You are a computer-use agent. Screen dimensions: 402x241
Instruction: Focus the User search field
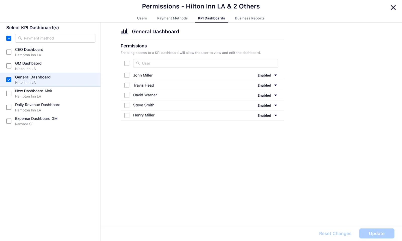[x=206, y=63]
